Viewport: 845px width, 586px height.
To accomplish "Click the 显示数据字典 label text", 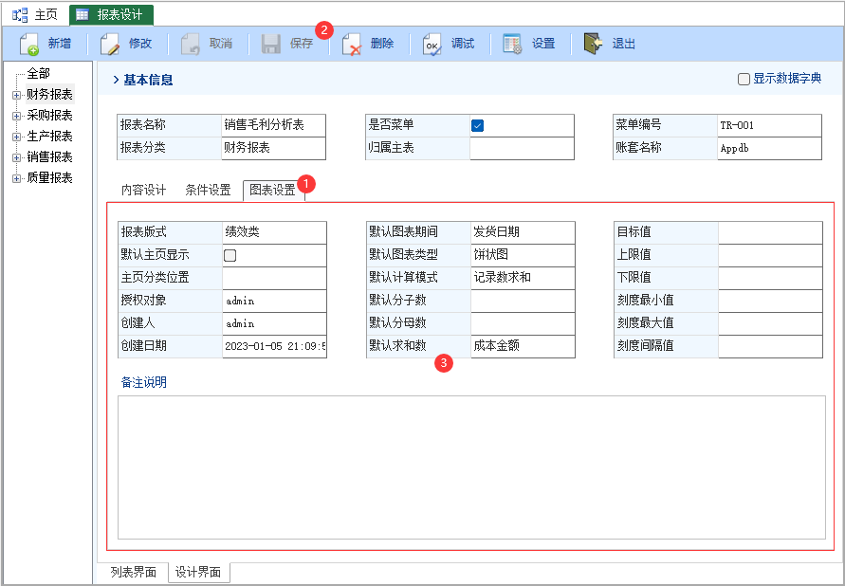I will click(787, 79).
